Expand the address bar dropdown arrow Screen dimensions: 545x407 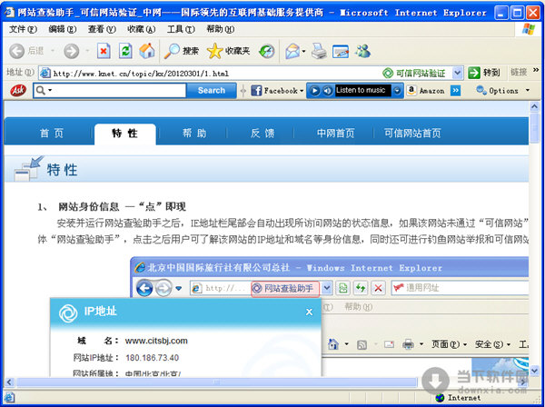click(x=458, y=73)
